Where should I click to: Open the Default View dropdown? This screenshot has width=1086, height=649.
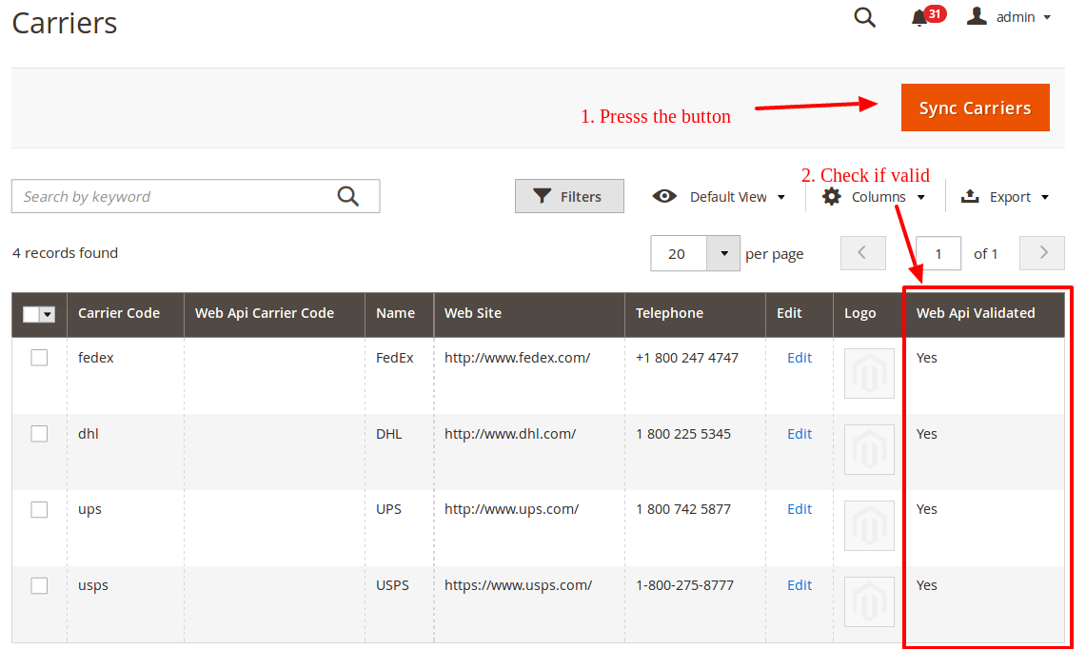click(720, 197)
